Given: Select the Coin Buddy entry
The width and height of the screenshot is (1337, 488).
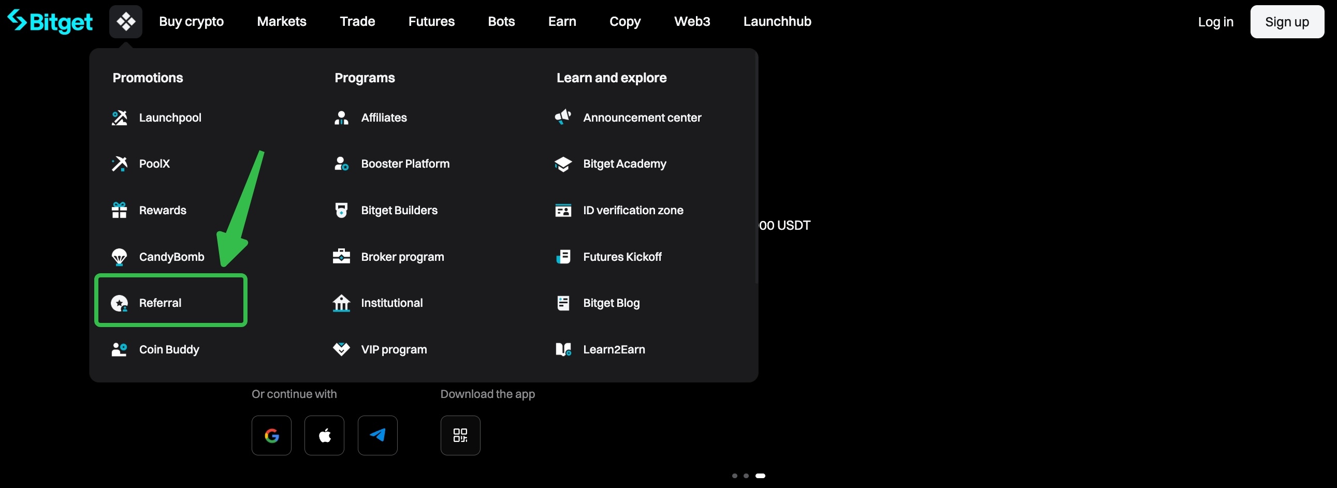Looking at the screenshot, I should [169, 349].
